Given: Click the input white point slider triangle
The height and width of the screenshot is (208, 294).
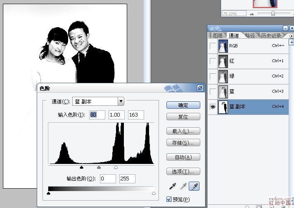Looking at the screenshot, I should pos(116,167).
